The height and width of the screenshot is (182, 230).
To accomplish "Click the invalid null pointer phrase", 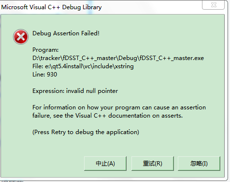I will click(x=92, y=91).
